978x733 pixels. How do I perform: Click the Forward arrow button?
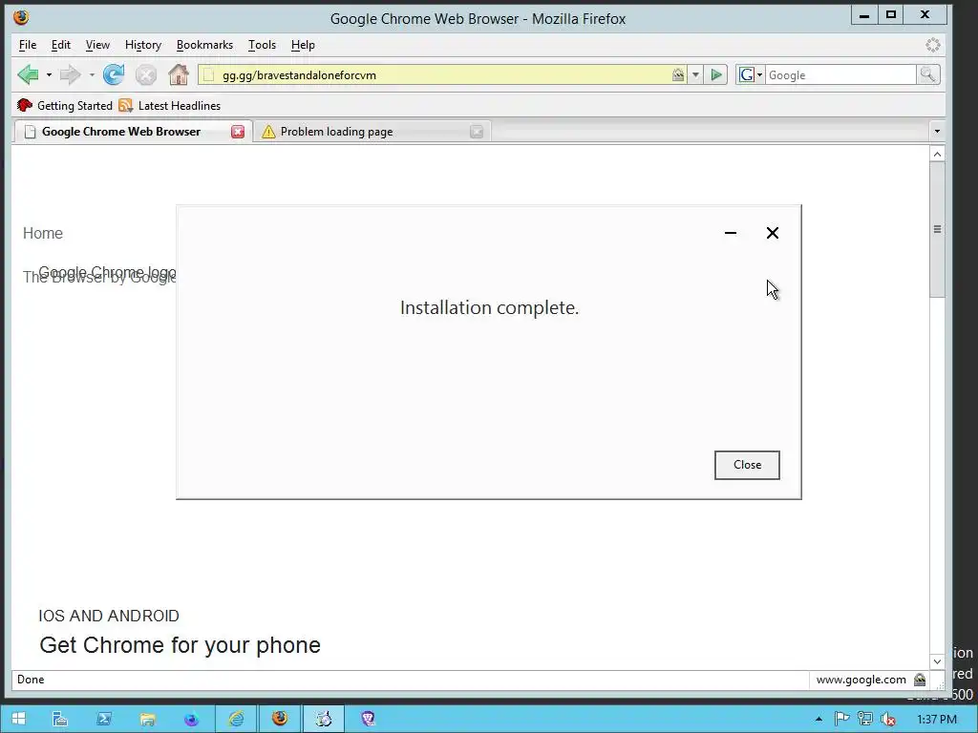click(x=70, y=74)
